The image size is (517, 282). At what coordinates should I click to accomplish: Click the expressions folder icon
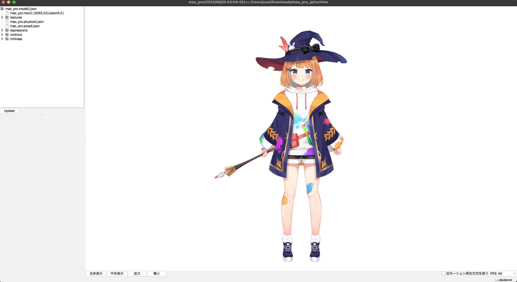[x=7, y=30]
